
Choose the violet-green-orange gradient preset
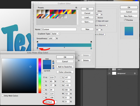74,12
